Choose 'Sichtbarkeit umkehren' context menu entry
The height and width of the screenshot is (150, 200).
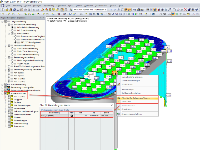(x=137, y=93)
